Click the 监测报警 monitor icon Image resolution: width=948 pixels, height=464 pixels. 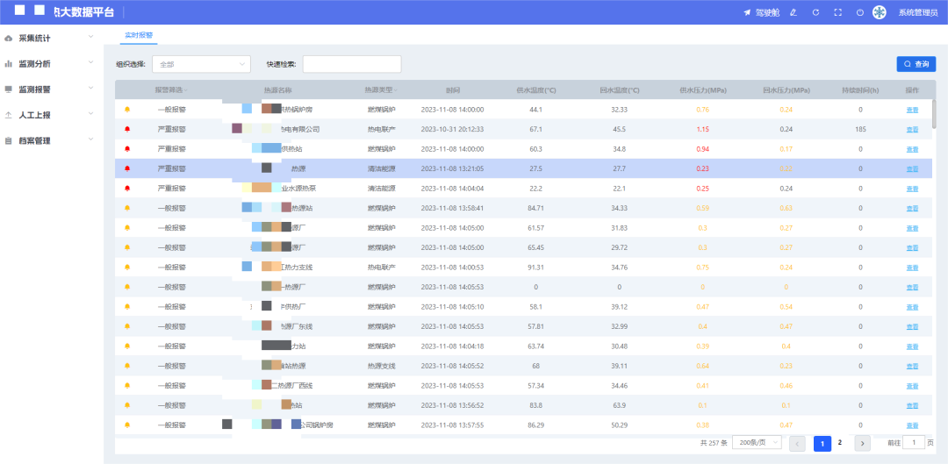point(9,89)
